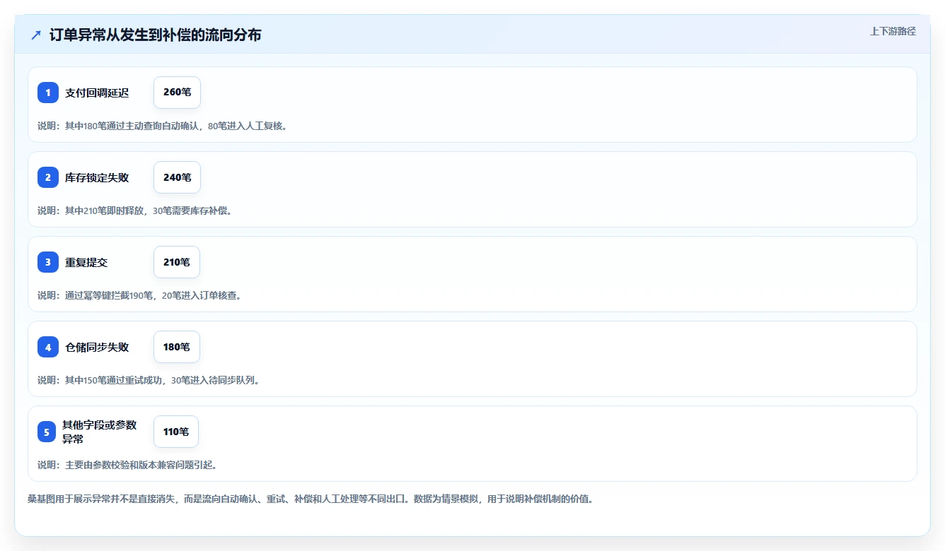
Task: Select the 仓储同步失败 label
Action: [97, 347]
